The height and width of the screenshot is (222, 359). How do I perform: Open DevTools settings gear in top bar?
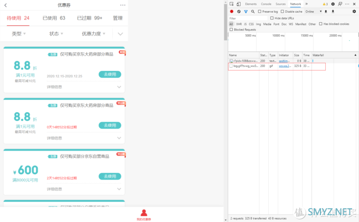(x=333, y=4)
